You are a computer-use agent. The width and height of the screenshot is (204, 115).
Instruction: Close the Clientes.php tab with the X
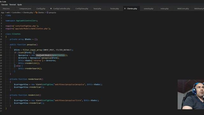125,9
